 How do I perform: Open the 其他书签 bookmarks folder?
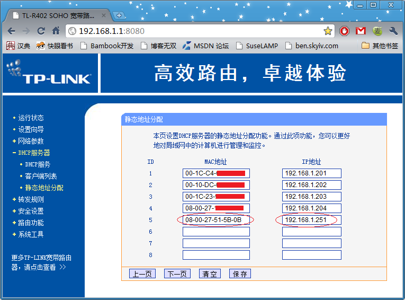point(380,46)
